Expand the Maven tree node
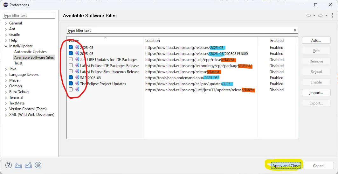This screenshot has width=338, height=174. pos(6,80)
